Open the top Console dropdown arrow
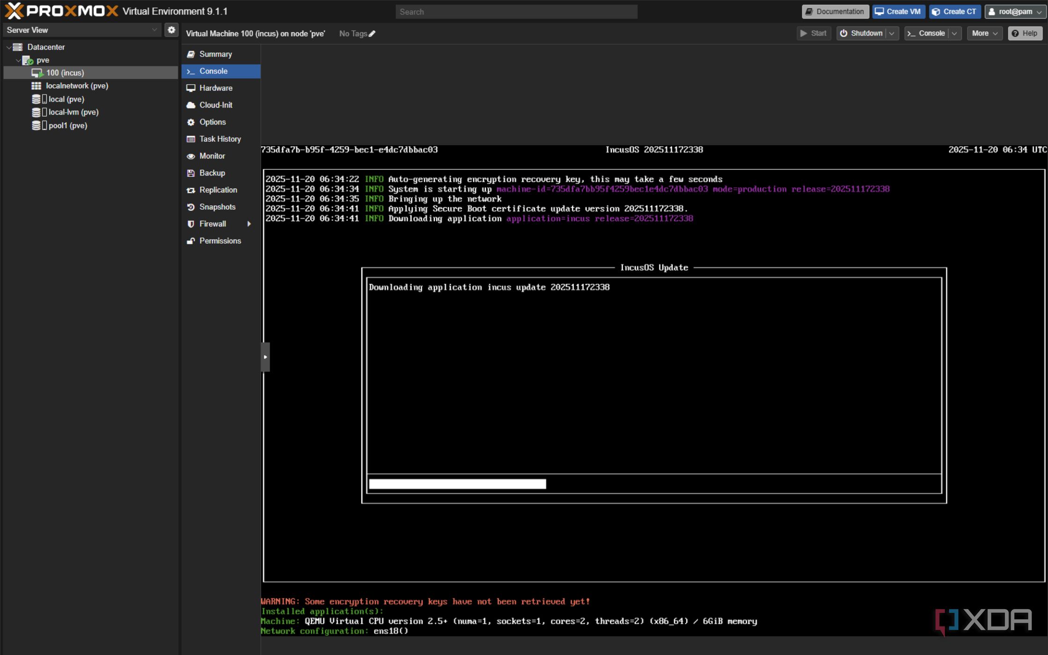The height and width of the screenshot is (655, 1048). pos(954,33)
